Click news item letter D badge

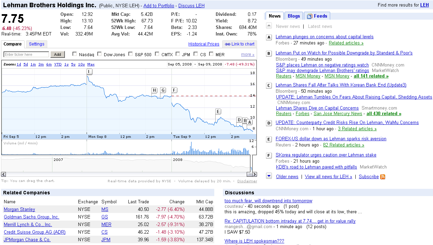tap(269, 123)
